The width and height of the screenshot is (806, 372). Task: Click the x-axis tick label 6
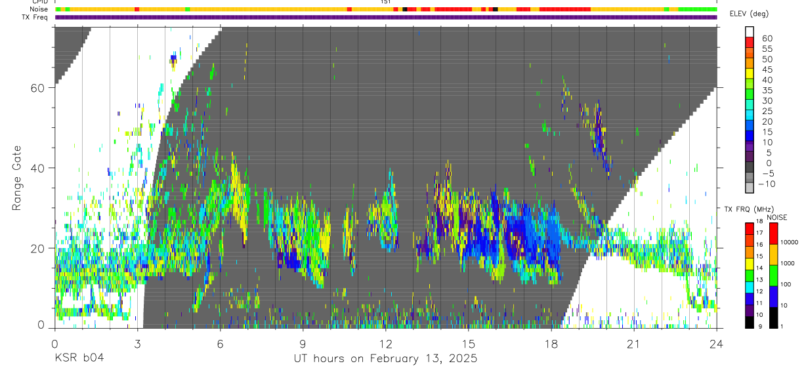tap(220, 344)
